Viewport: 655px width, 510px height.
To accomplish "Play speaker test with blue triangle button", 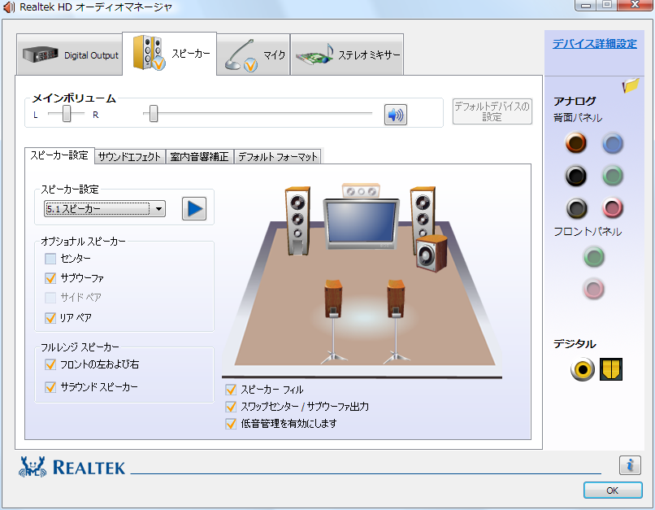I will pos(194,208).
